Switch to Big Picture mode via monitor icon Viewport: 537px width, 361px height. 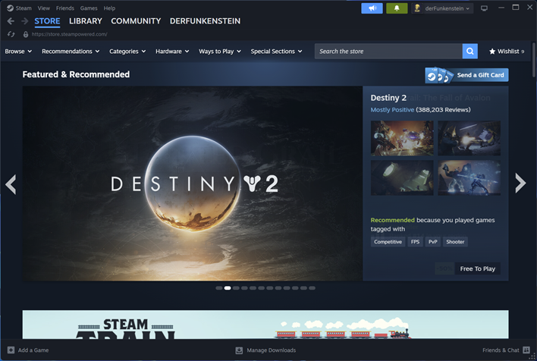[484, 8]
